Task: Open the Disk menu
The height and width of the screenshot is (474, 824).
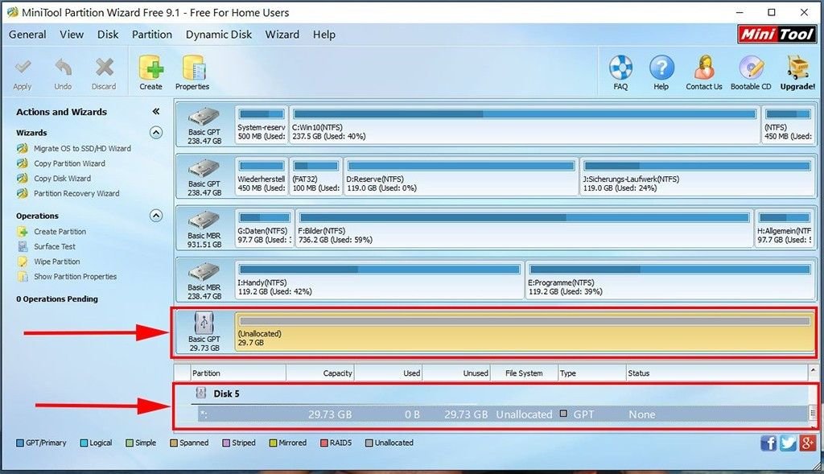Action: (108, 35)
